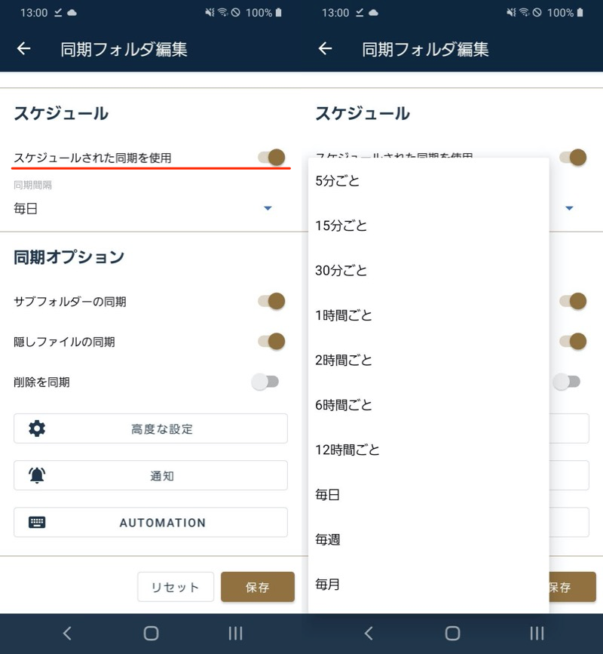603x654 pixels.
Task: Toggle サブフォルダーの同期 switch
Action: (271, 301)
